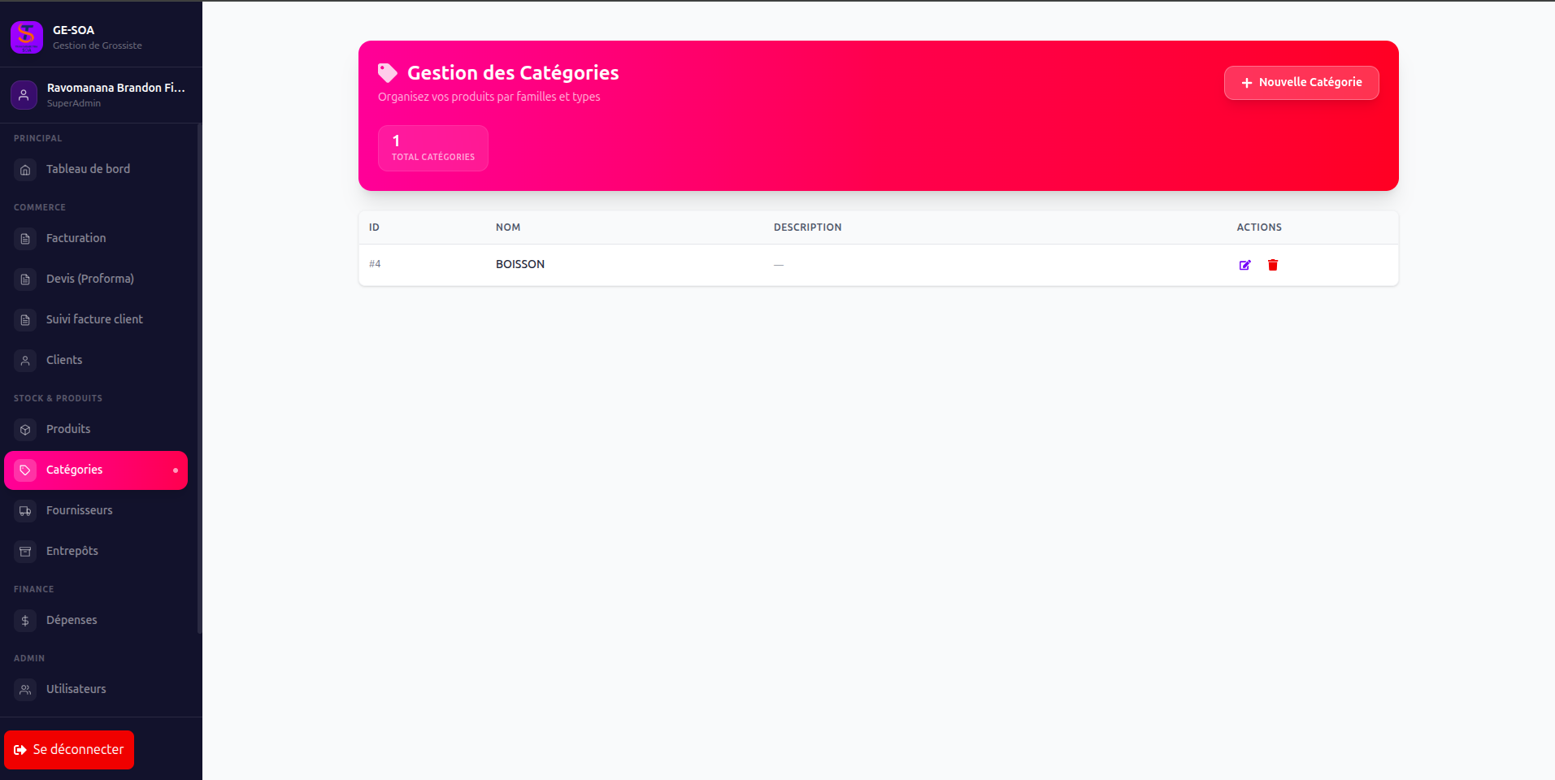Click the GE-SOA logo icon

click(27, 37)
